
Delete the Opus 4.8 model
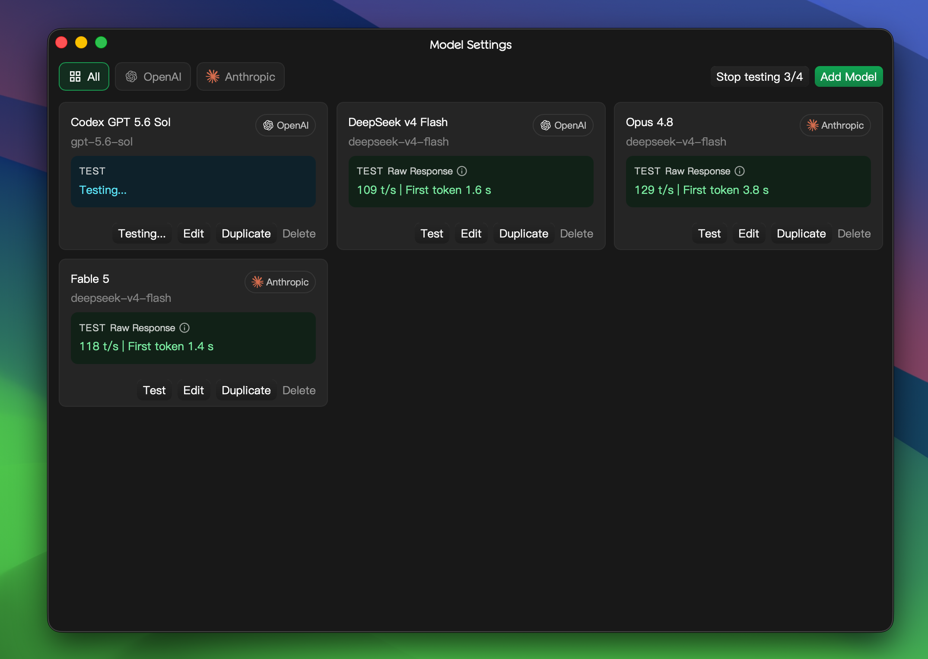[x=854, y=234]
